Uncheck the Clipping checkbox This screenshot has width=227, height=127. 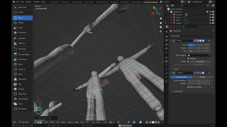tap(188, 59)
